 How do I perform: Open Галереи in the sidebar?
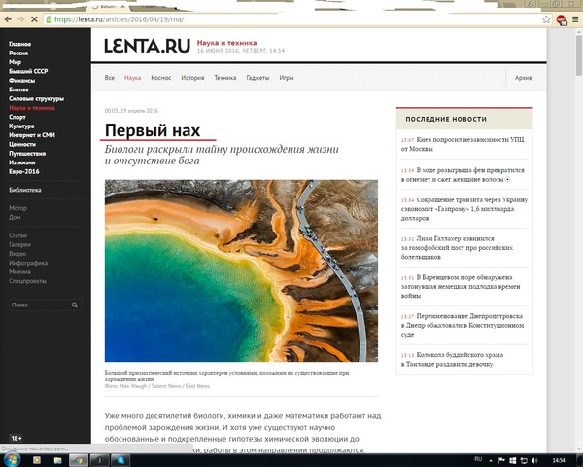click(x=20, y=244)
